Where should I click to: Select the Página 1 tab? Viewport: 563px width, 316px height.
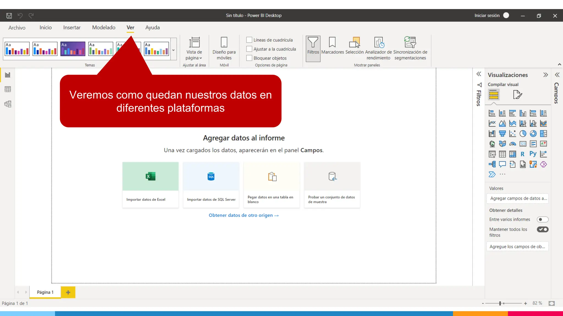(45, 292)
